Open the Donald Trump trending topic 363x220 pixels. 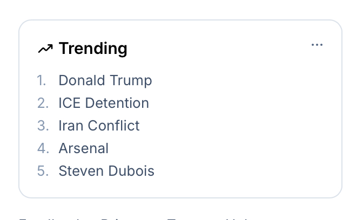[105, 80]
